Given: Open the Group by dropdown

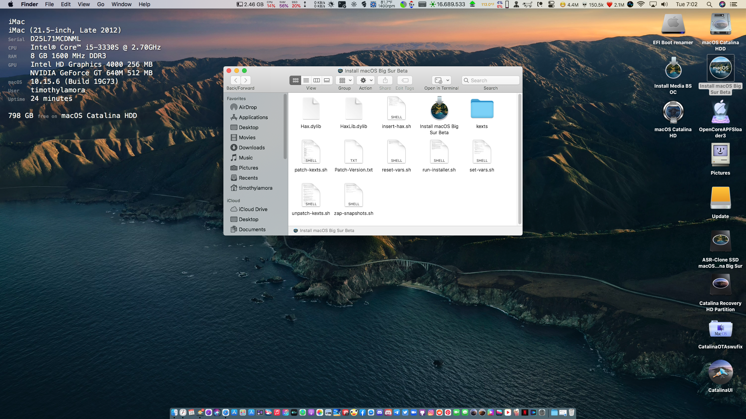Looking at the screenshot, I should [345, 80].
